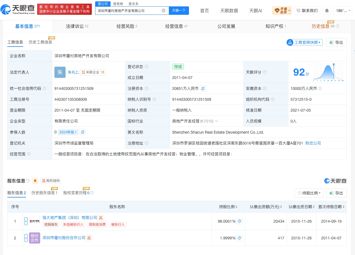Click the TianYanCha logo

pos(18,9)
